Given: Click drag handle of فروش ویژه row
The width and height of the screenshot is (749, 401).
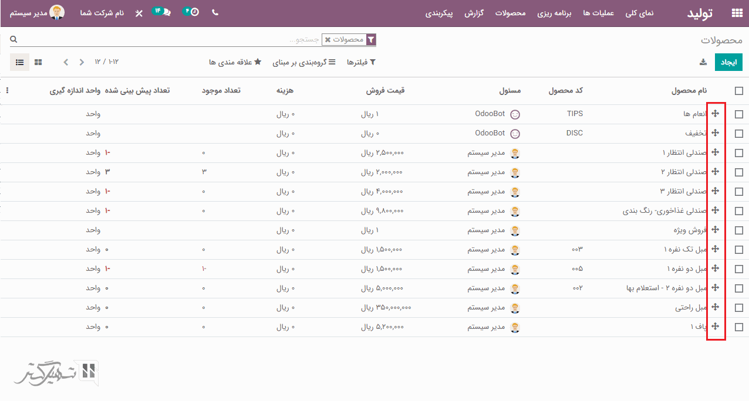Looking at the screenshot, I should pos(715,230).
